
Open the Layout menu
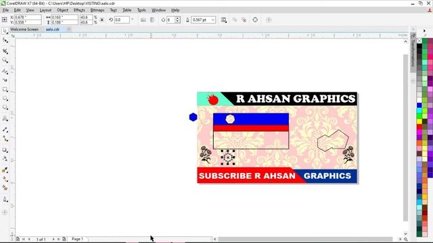click(x=45, y=10)
